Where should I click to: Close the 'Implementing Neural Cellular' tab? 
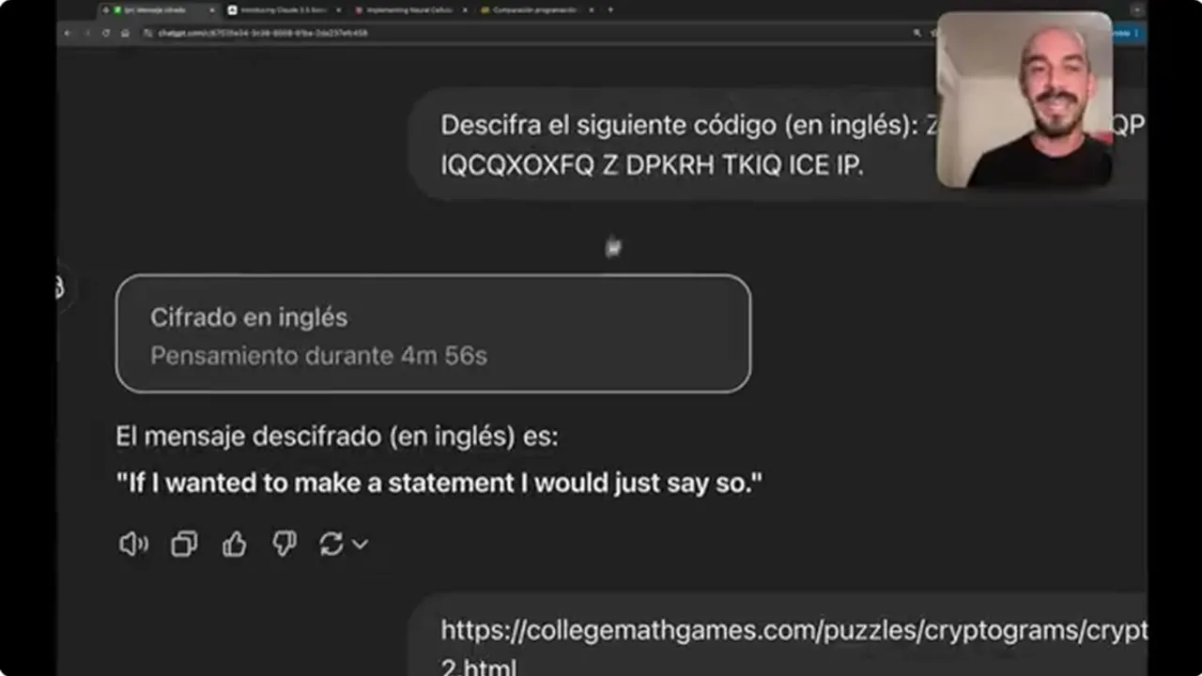tap(465, 9)
